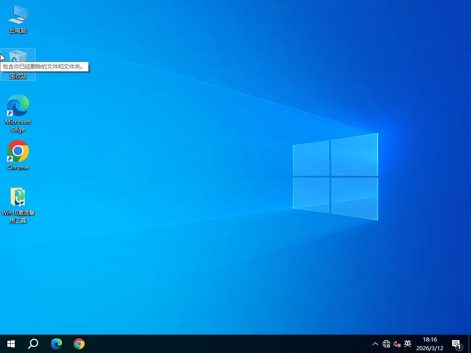Select the 此电脑 desktop icon
Image resolution: width=471 pixels, height=353 pixels.
point(18,19)
